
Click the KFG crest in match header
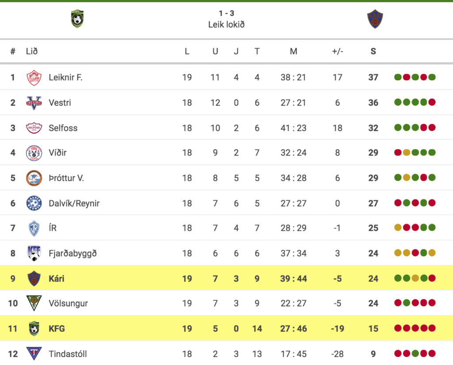(77, 19)
